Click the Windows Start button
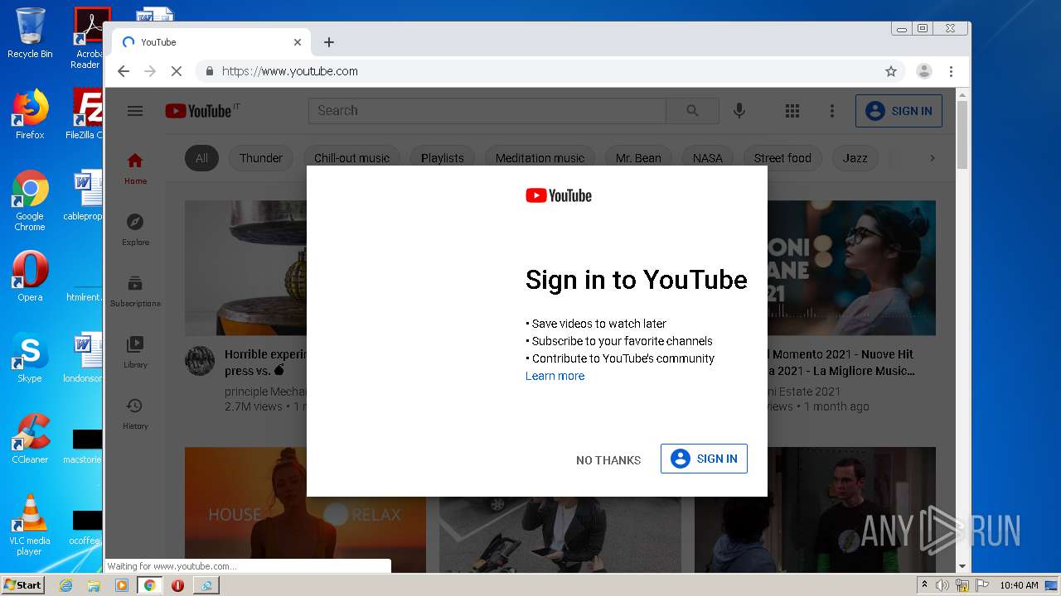The width and height of the screenshot is (1061, 596). [22, 585]
